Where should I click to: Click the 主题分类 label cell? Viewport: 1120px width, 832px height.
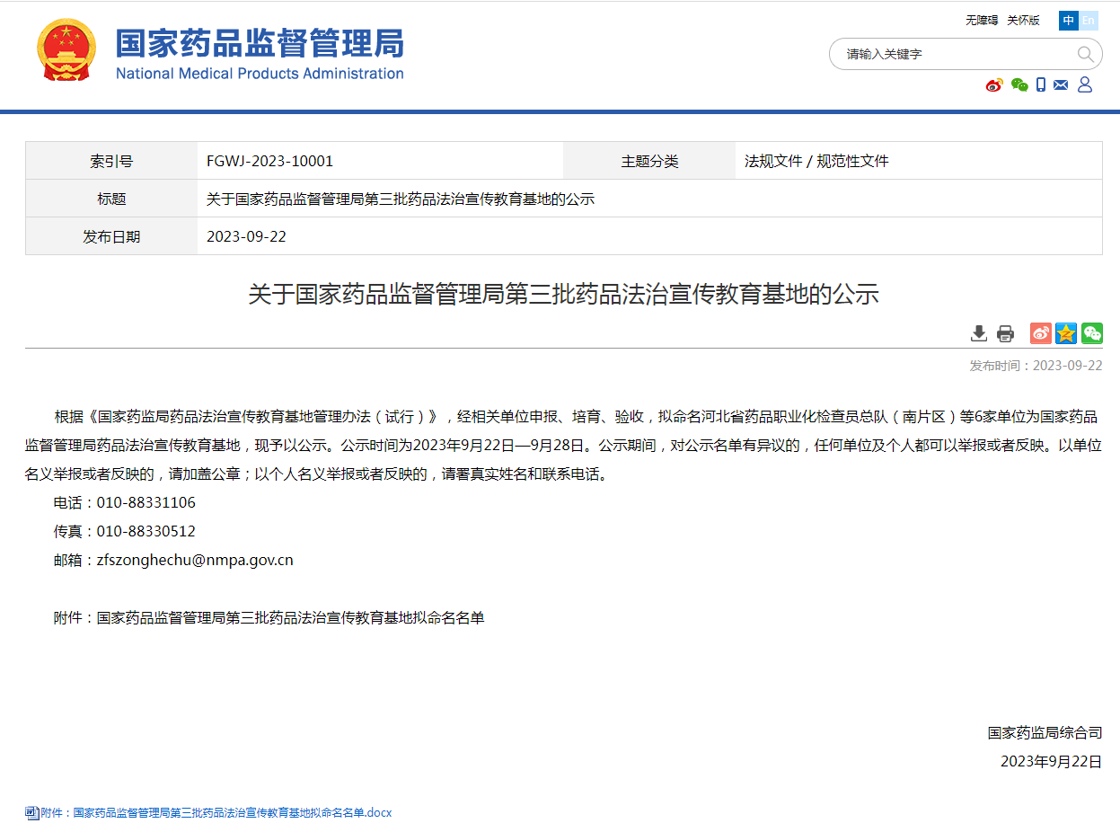coord(649,161)
